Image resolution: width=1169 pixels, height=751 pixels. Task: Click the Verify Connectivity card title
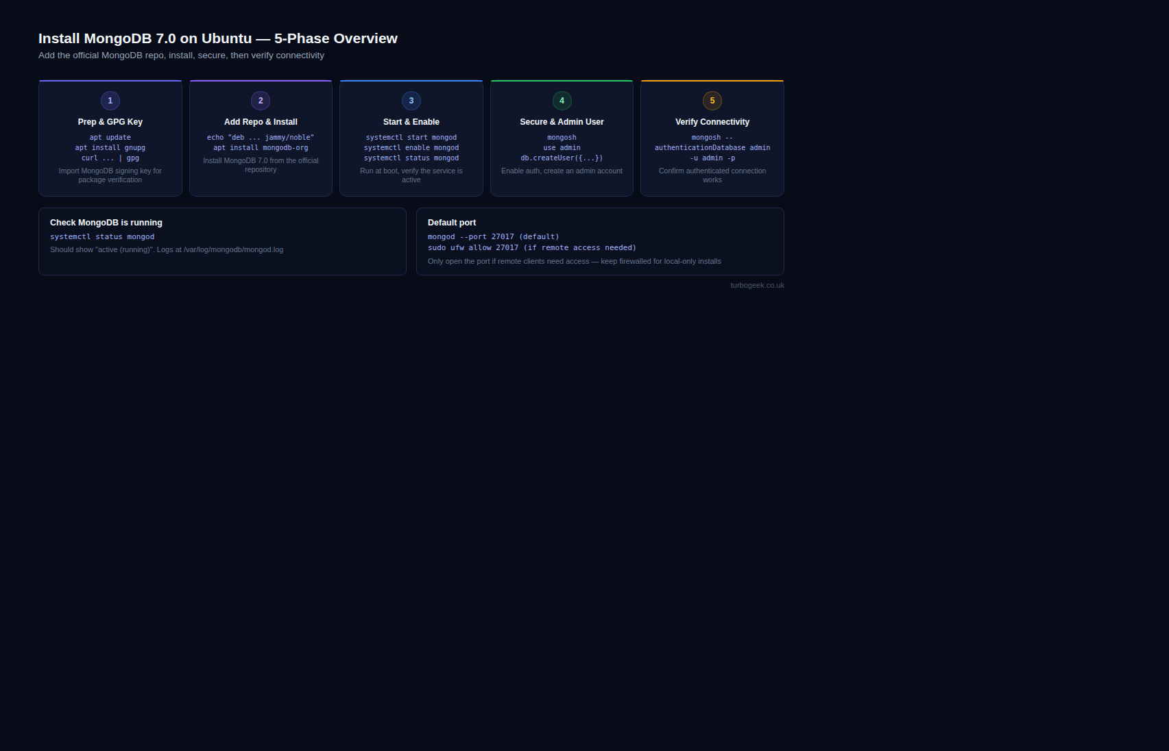[712, 122]
